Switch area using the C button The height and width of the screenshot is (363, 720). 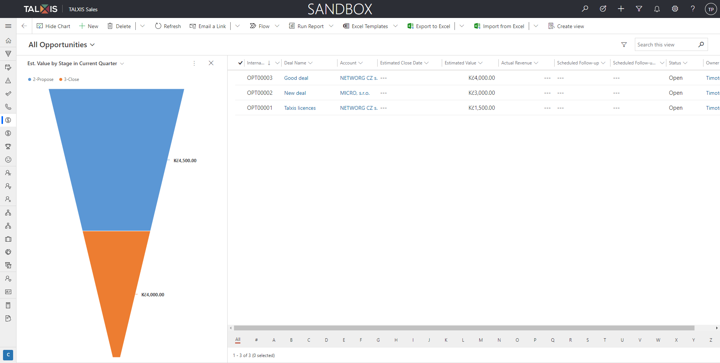coord(8,355)
